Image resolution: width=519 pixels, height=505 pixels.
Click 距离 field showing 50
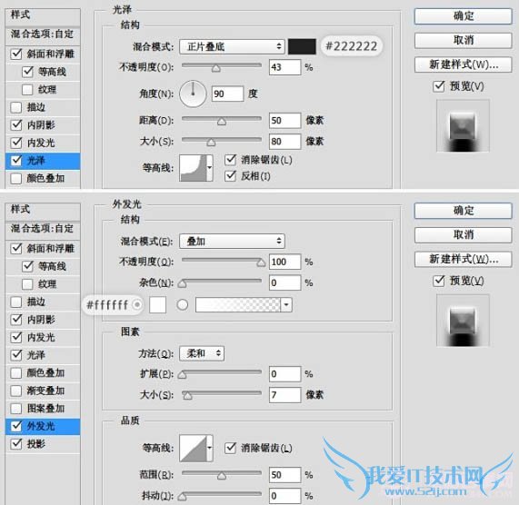[x=285, y=121]
